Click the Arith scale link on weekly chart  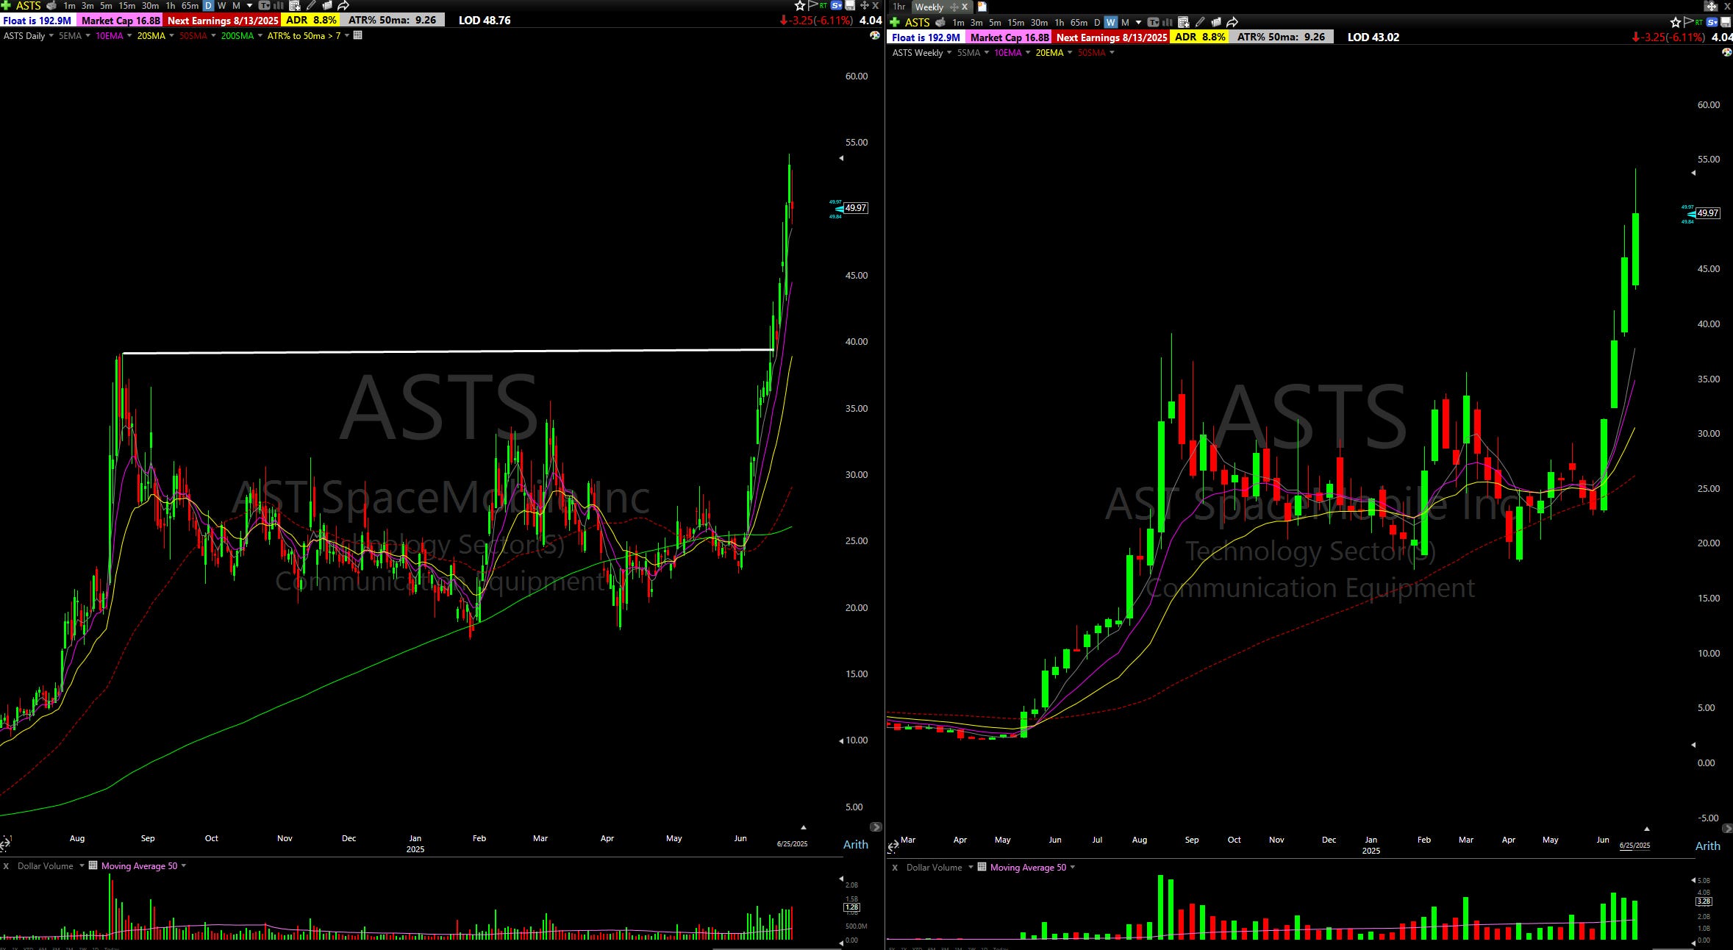coord(1707,846)
